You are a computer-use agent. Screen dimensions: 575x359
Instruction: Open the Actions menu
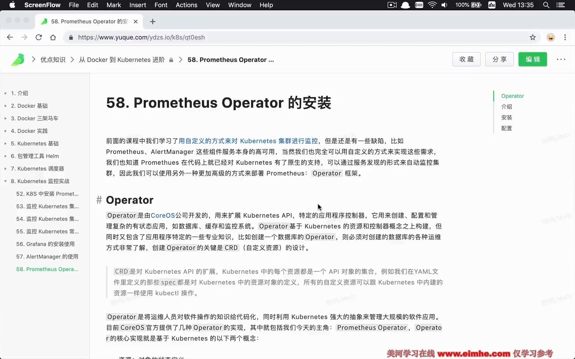tap(186, 5)
